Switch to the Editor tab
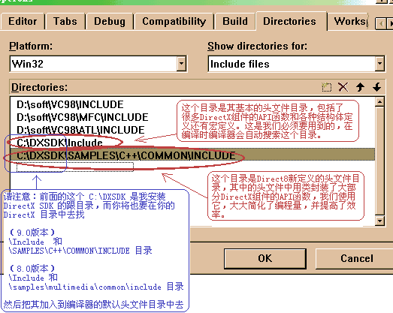The height and width of the screenshot is (313, 393). click(x=23, y=21)
